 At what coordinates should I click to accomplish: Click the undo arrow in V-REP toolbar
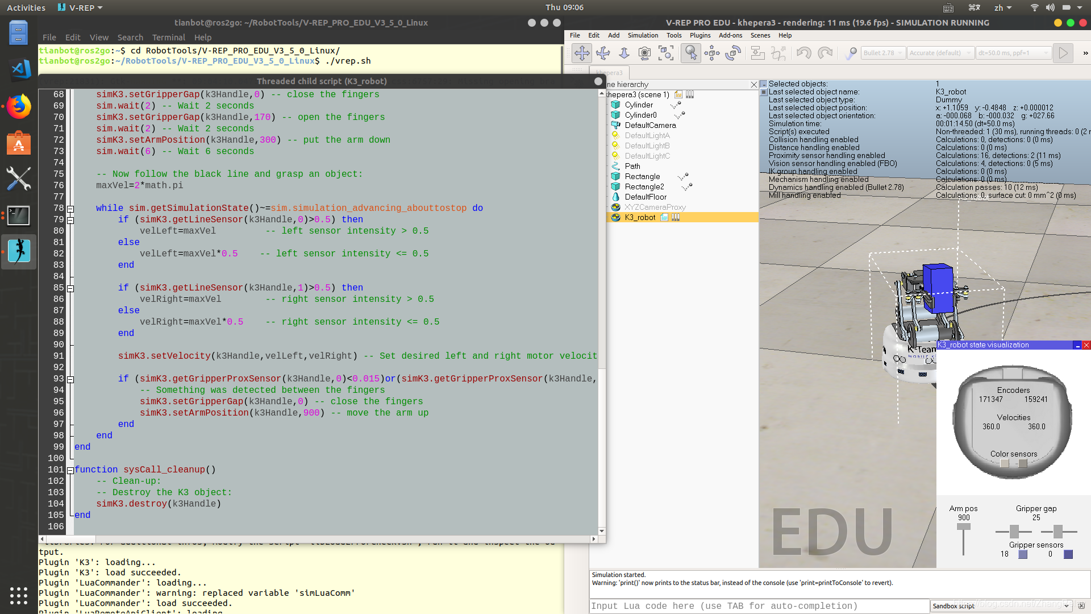(x=803, y=53)
